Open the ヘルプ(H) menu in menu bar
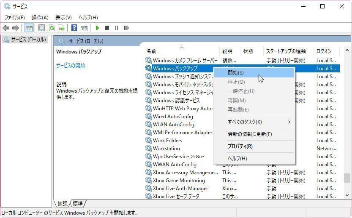Screen dimensions: 352x218 coord(88,17)
